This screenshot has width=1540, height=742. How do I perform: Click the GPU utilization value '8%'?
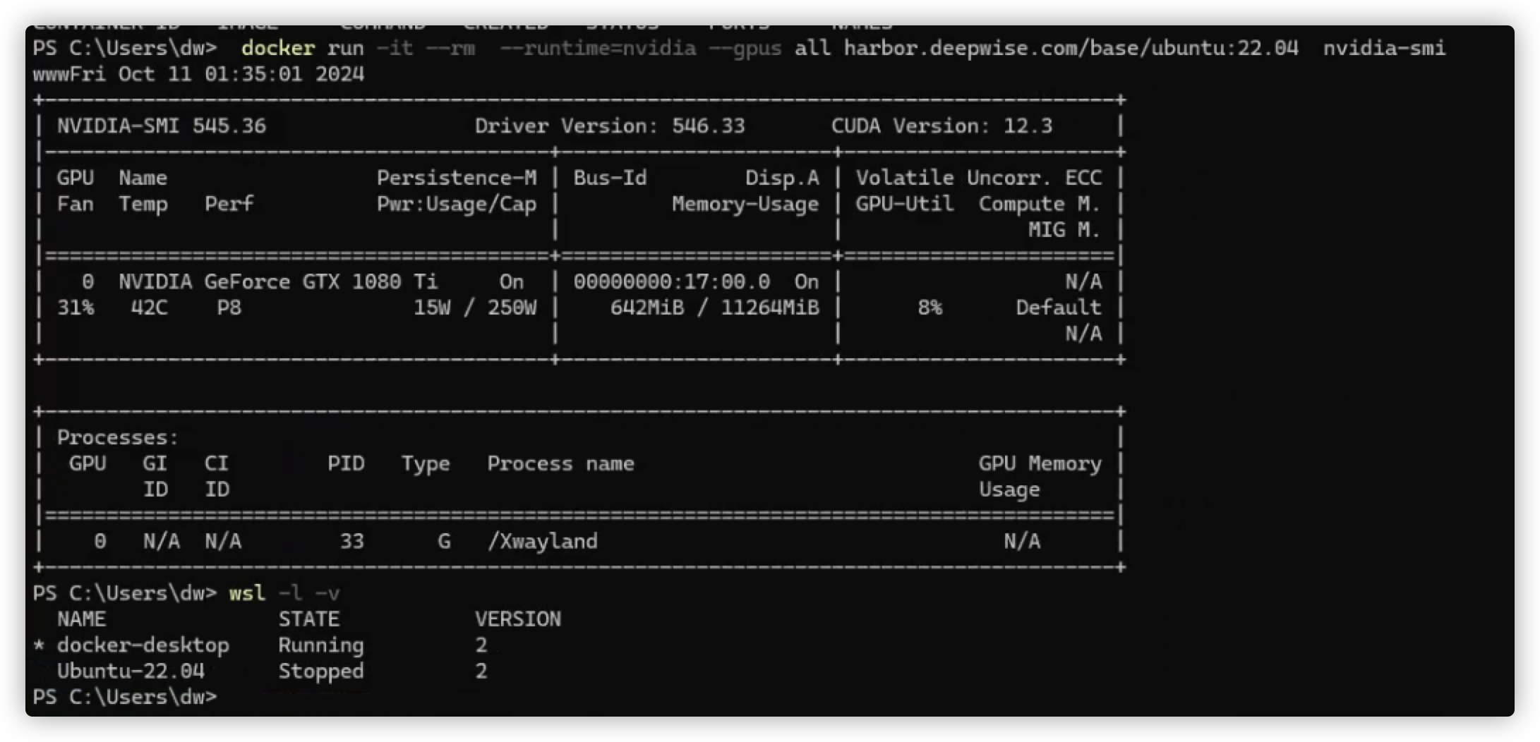(930, 308)
